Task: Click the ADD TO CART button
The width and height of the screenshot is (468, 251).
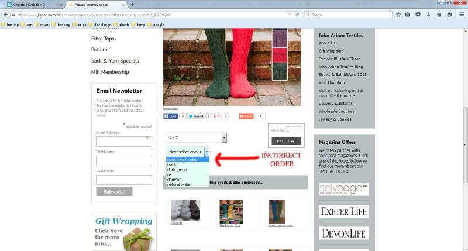Action: tap(286, 141)
